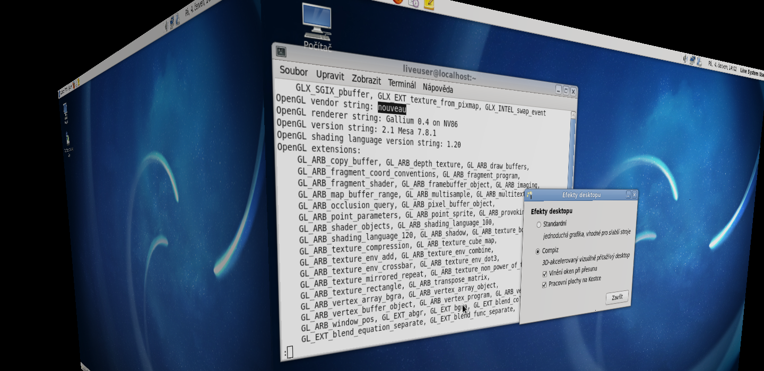
Task: Click the 'OpenGL renderer string' line
Action: point(367,119)
